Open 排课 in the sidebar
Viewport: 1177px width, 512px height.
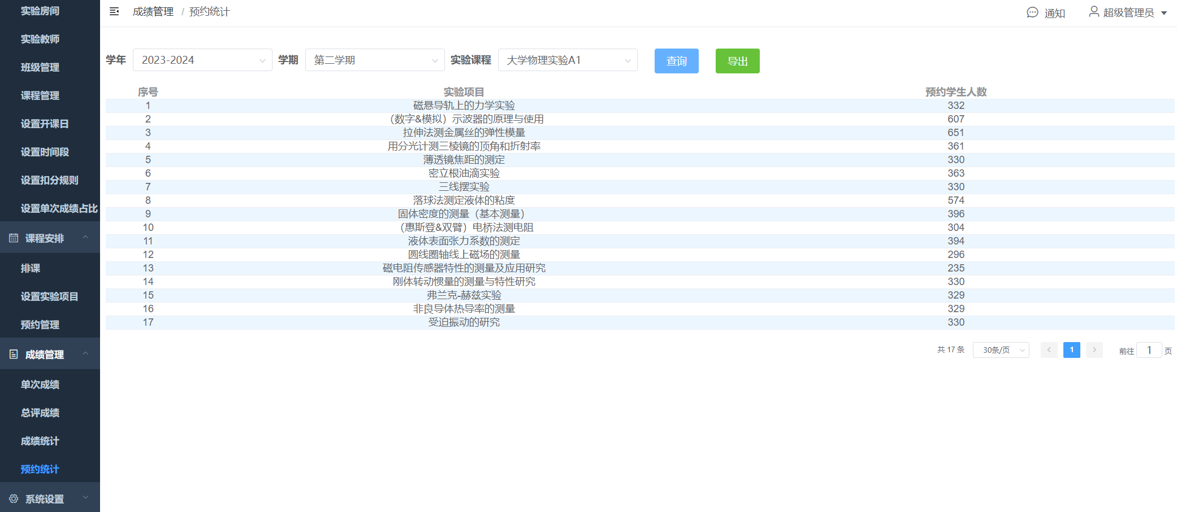[x=31, y=268]
